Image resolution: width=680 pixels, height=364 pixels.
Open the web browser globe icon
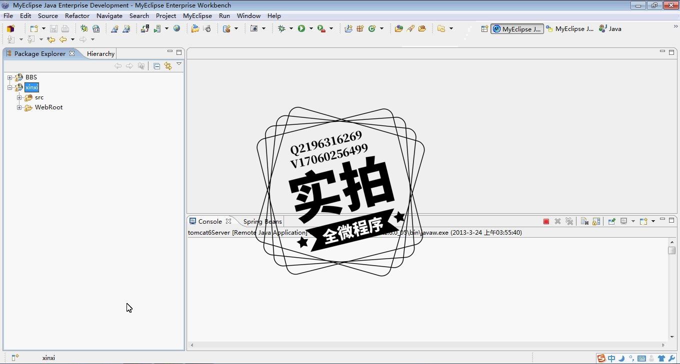click(x=176, y=29)
